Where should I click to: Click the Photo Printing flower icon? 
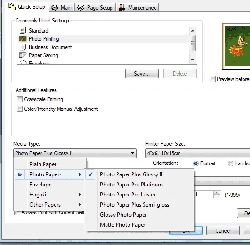pyautogui.click(x=22, y=38)
